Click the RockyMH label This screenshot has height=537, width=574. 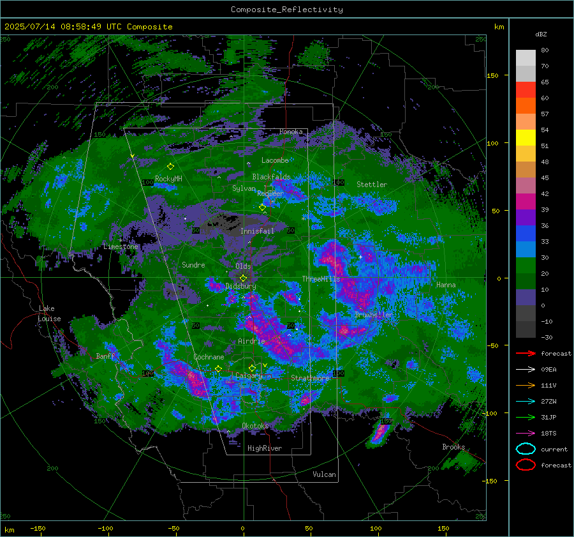[x=168, y=179]
